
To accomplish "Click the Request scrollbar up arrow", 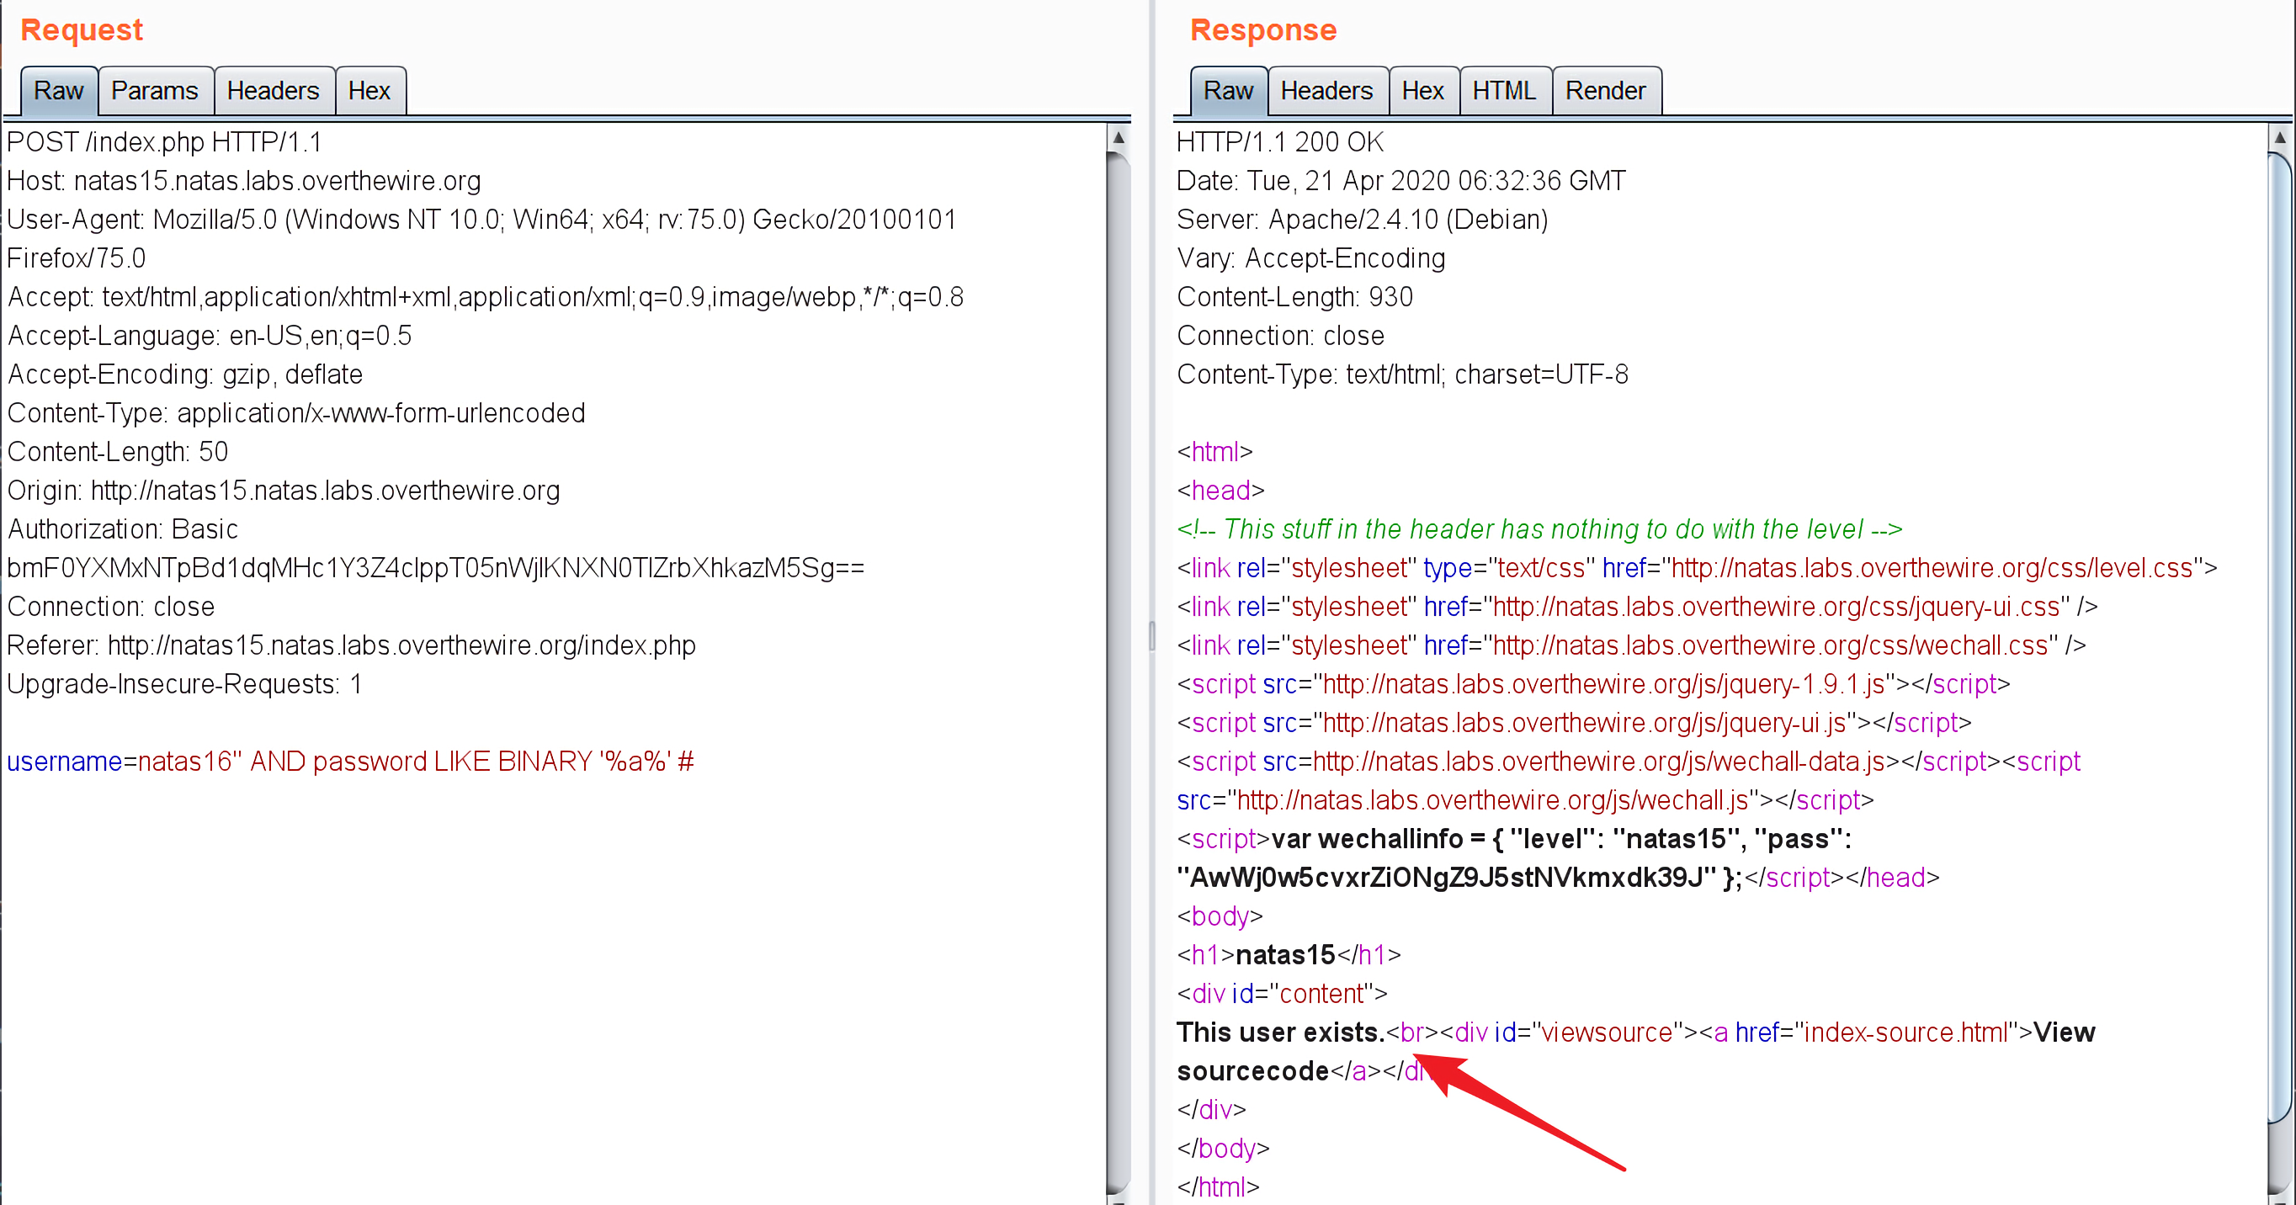I will 1119,138.
